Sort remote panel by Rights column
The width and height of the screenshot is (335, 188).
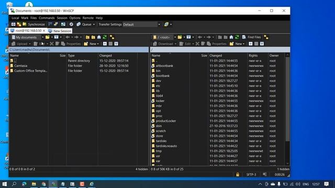[x=258, y=55]
